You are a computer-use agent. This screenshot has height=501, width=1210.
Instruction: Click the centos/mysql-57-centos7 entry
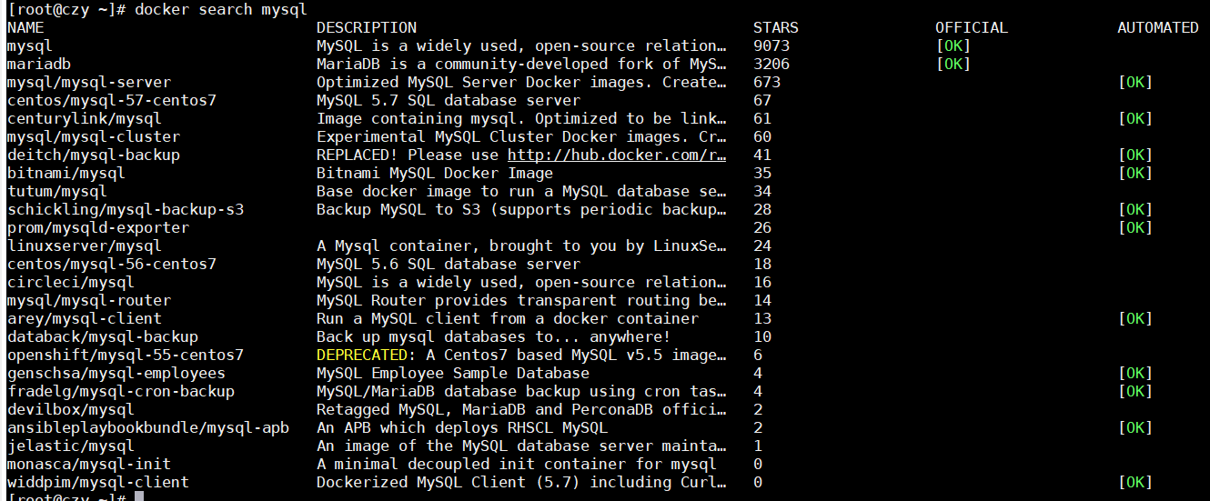[x=112, y=101]
